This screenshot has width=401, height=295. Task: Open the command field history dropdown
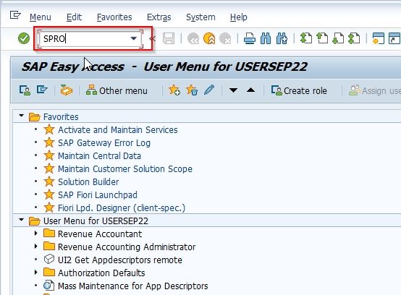(133, 38)
